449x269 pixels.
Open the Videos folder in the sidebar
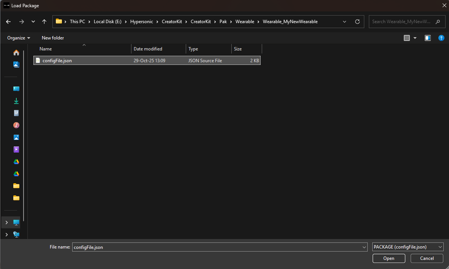16,149
